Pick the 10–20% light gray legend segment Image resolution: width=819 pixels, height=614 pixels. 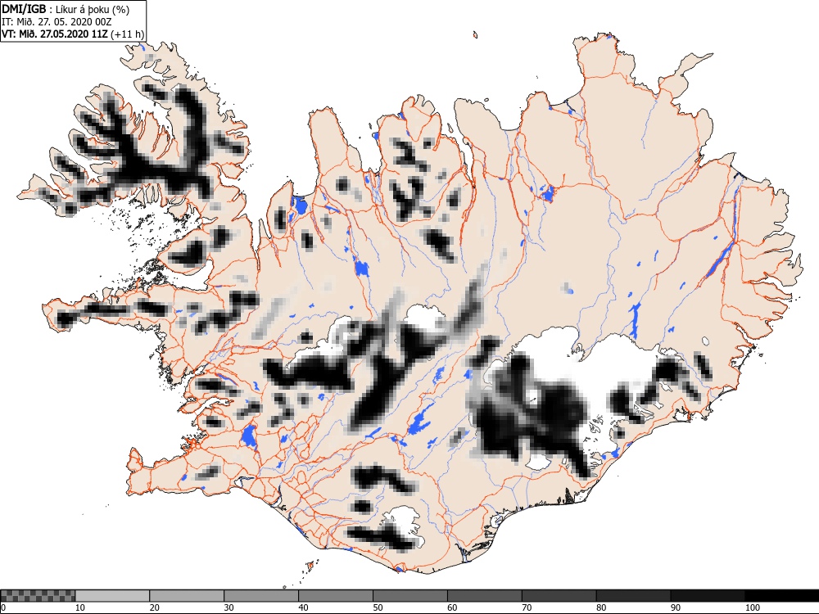[112, 596]
